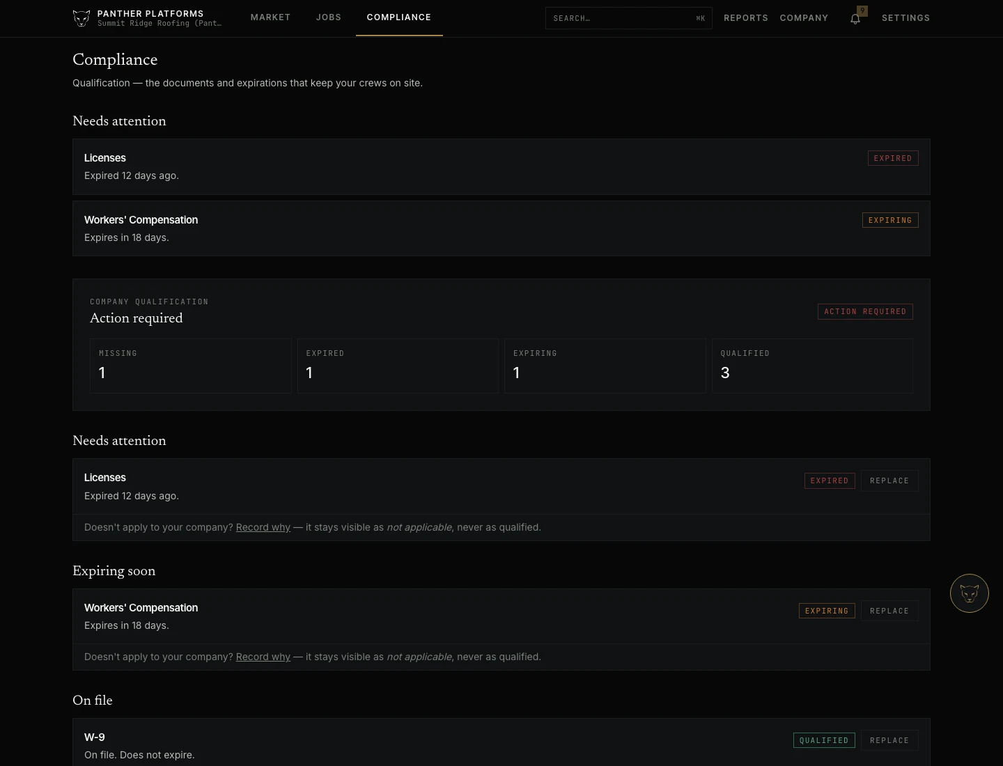
Task: Click the 'Expiring soon' section heading
Action: click(x=114, y=571)
